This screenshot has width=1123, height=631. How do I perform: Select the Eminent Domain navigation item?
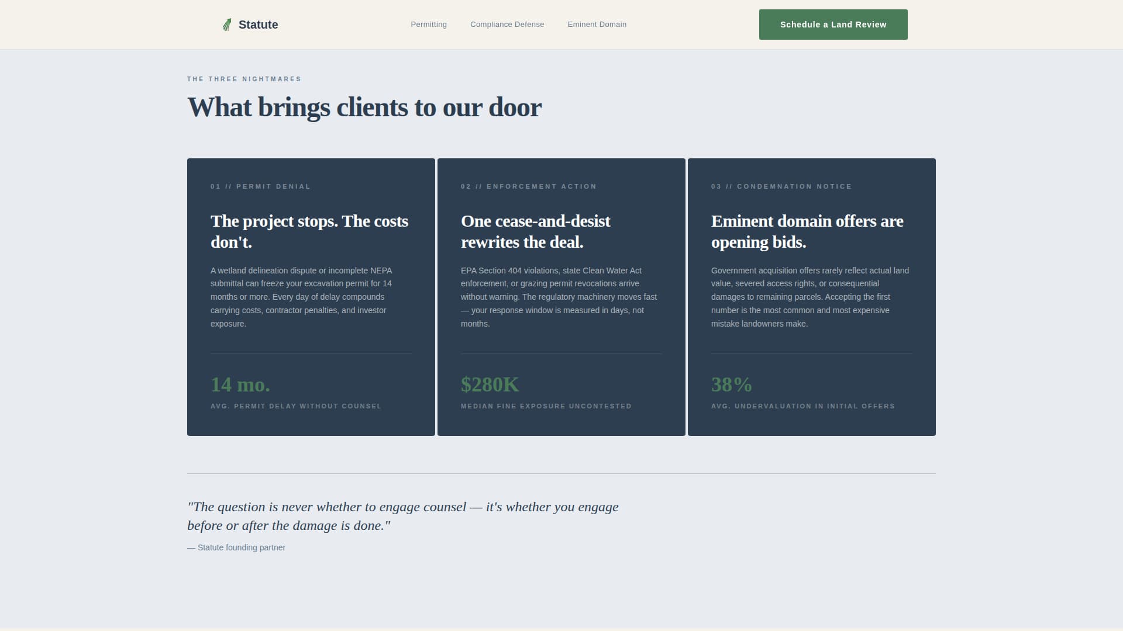597,24
